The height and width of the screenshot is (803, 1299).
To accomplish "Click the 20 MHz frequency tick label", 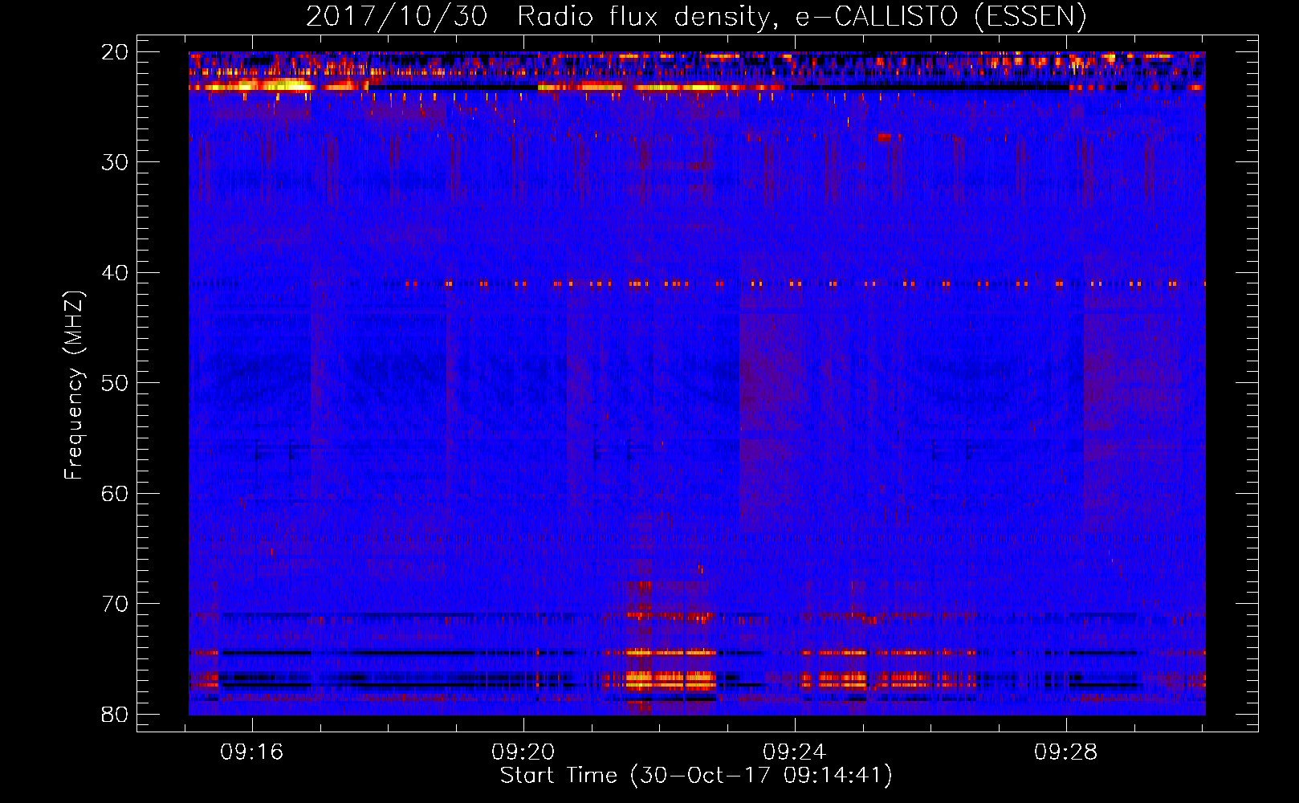I will [x=115, y=52].
